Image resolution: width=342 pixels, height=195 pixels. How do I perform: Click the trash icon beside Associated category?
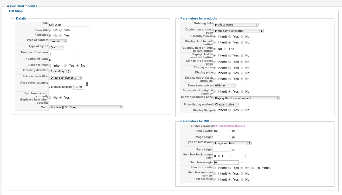pyautogui.click(x=87, y=84)
